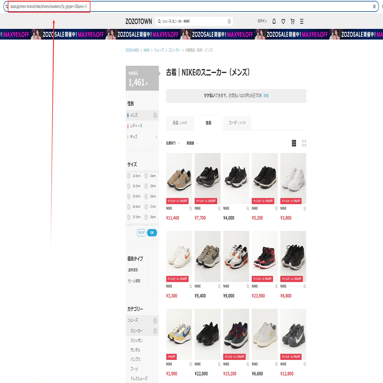Zoom the ¥9,000 sneaker with magnifier icon
This screenshot has height=383, width=383.
pyautogui.click(x=248, y=286)
